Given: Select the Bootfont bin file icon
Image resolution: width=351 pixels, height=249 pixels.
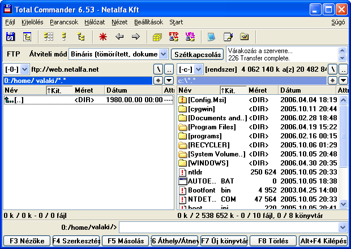Looking at the screenshot, I should pyautogui.click(x=183, y=190).
